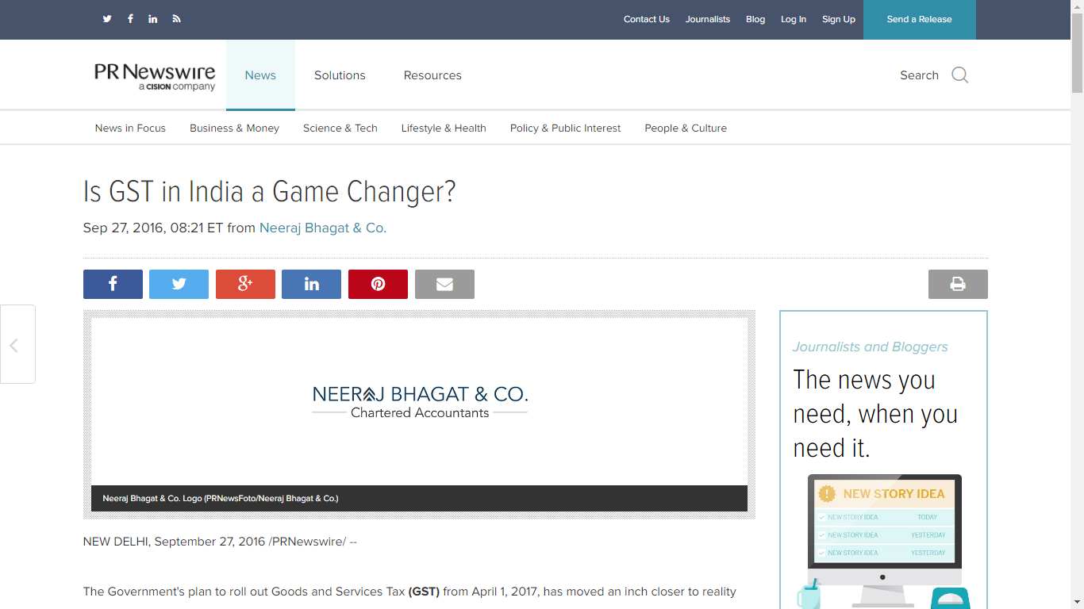Click the scrollbar down arrow
The image size is (1084, 609).
point(1077,602)
